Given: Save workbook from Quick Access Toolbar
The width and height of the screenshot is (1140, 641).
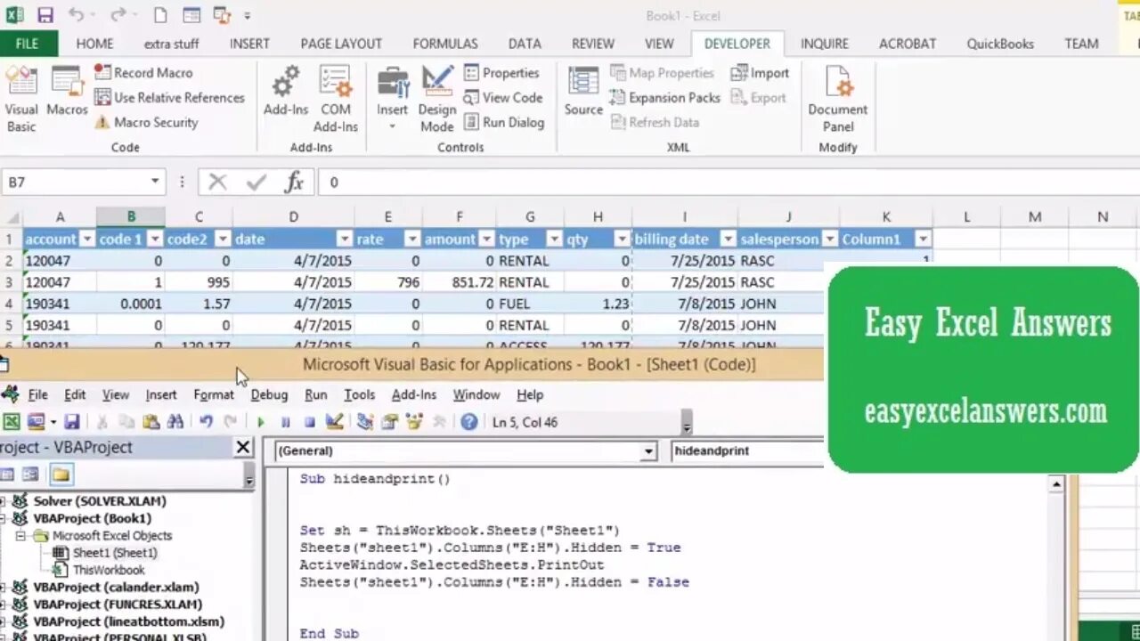Looking at the screenshot, I should tap(45, 15).
